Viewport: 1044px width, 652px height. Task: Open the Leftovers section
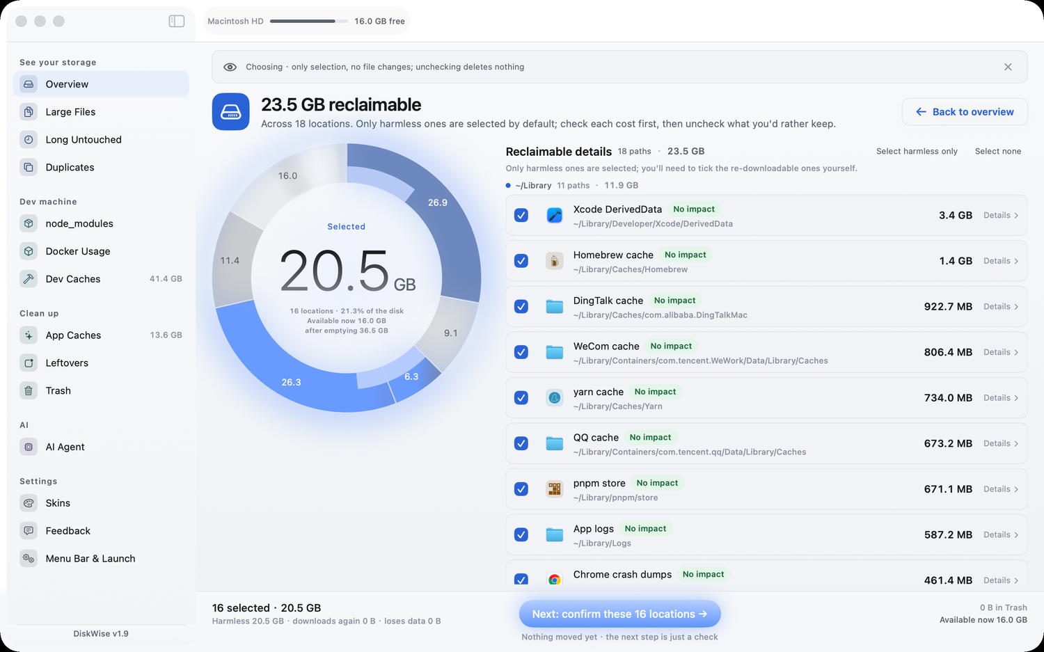pyautogui.click(x=101, y=363)
